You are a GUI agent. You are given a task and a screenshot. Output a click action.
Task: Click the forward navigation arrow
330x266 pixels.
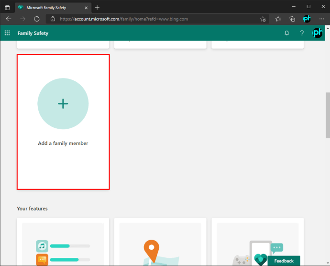[23, 19]
